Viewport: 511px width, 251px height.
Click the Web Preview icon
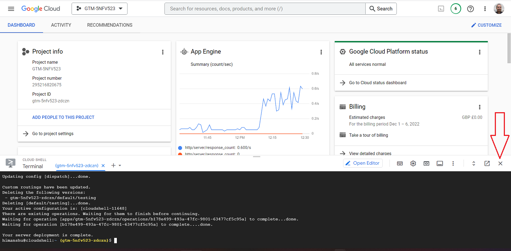pos(426,164)
